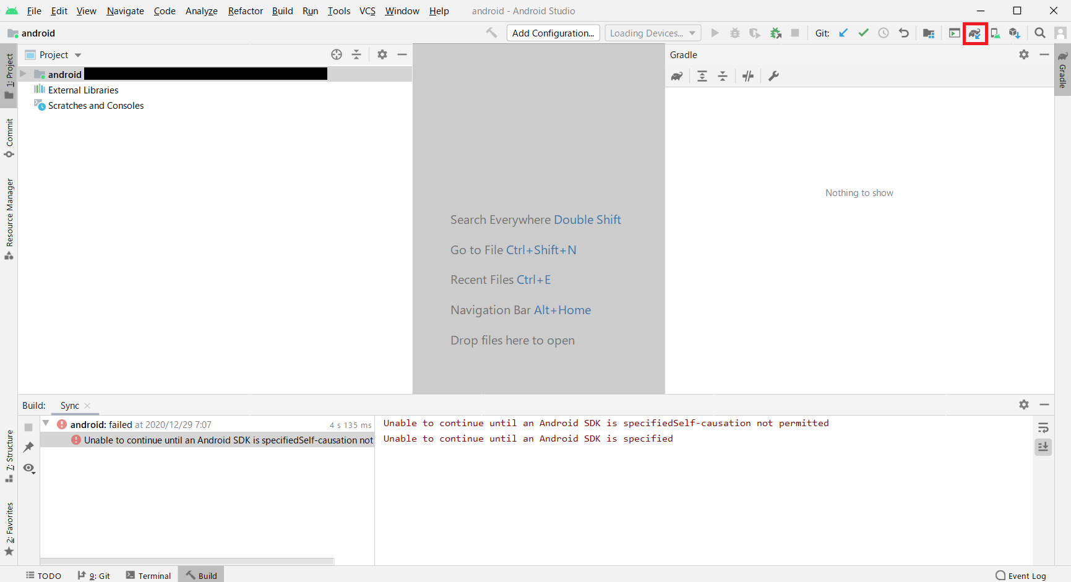Click the user account avatar icon
1071x582 pixels.
coord(1060,33)
